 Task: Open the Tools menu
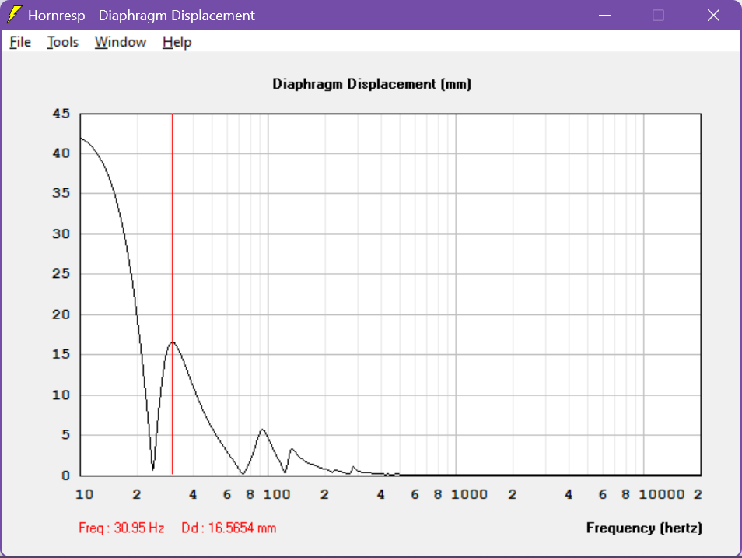[62, 42]
